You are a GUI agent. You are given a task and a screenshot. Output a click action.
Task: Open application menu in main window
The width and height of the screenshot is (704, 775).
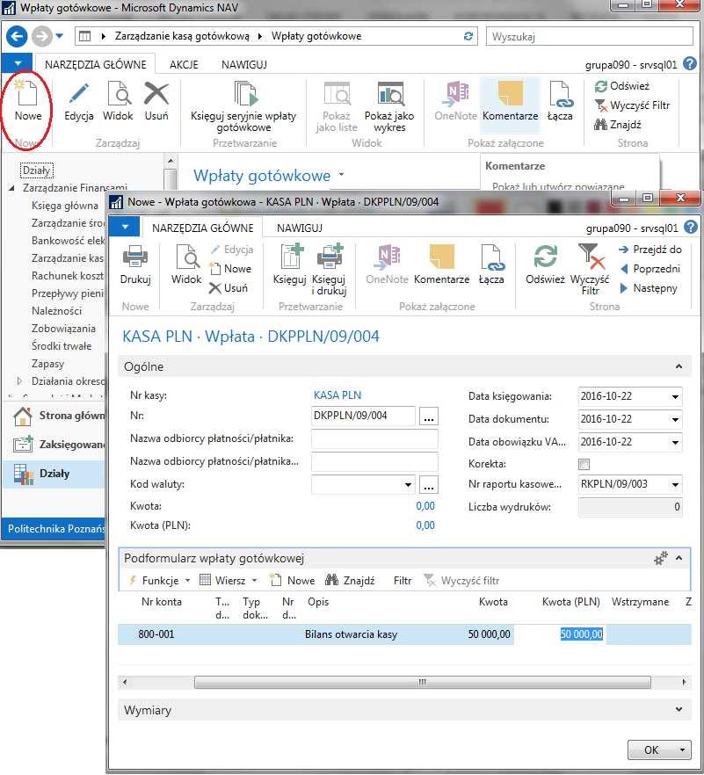coord(18,63)
